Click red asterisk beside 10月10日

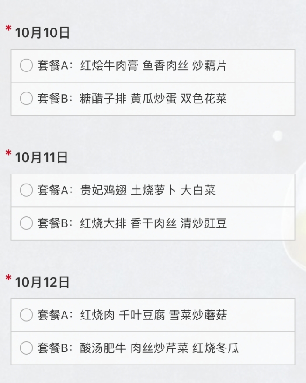click(x=9, y=28)
